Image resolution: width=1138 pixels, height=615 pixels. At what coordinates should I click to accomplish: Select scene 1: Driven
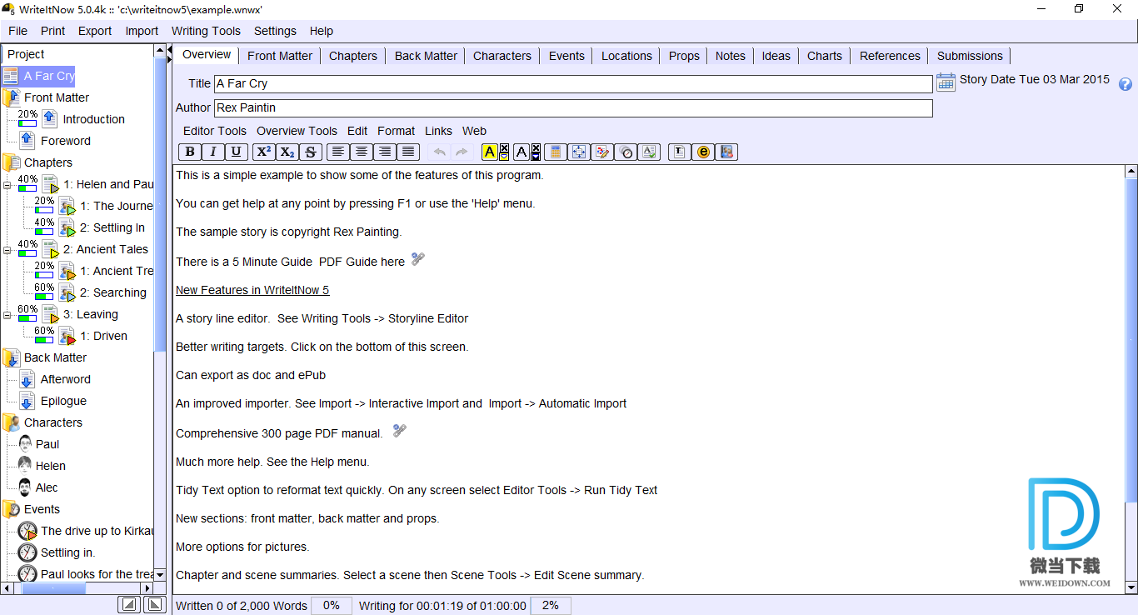pos(104,336)
